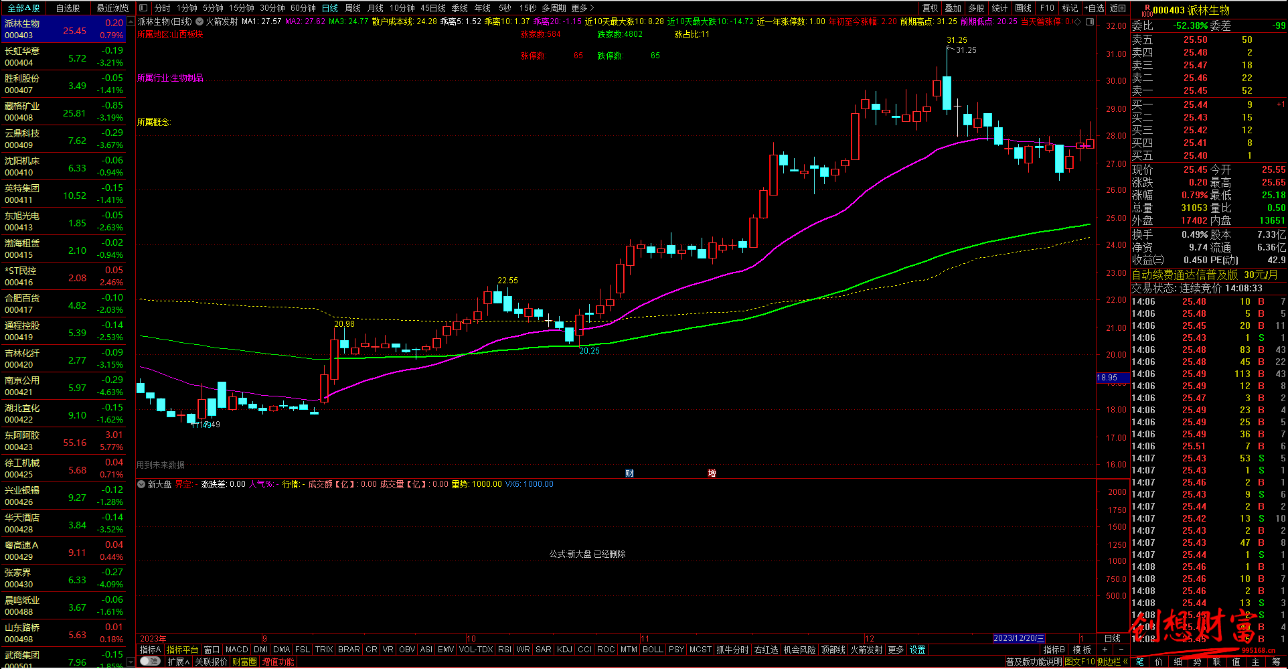This screenshot has width=1288, height=669.
Task: Open the 财富圈 tab
Action: click(x=244, y=662)
